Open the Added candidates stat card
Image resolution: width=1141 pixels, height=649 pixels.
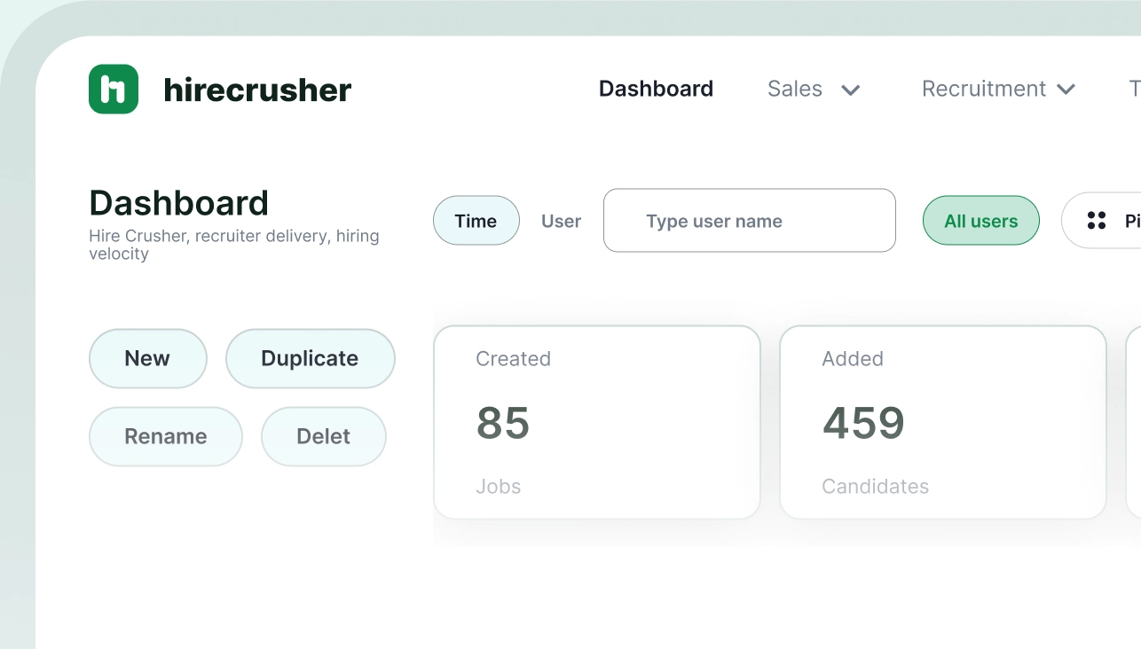(x=942, y=422)
